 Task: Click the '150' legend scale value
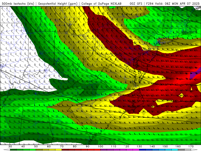click(165, 146)
